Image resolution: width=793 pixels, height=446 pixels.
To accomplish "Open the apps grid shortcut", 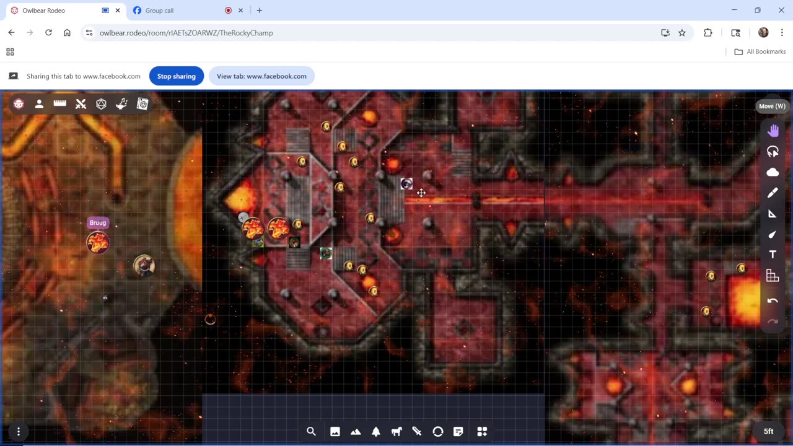I will coord(10,52).
